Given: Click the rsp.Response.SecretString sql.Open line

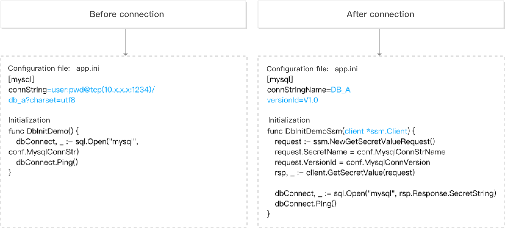Looking at the screenshot, I should [x=385, y=194].
